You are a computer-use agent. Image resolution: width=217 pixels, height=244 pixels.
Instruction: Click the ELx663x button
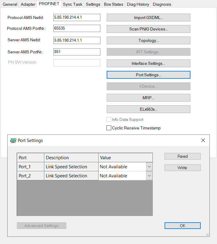149,109
